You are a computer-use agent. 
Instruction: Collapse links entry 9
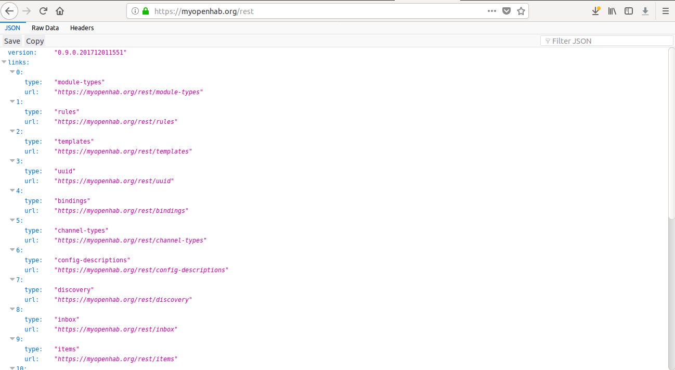pos(12,339)
